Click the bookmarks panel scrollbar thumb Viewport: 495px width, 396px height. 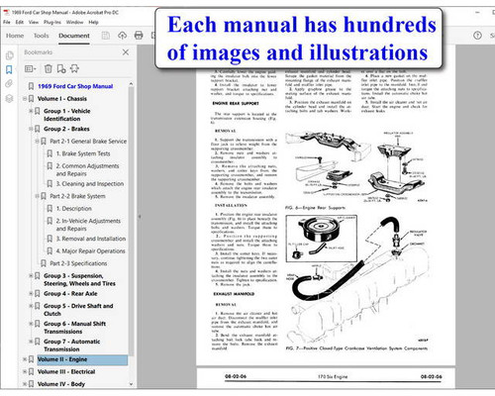(x=131, y=221)
